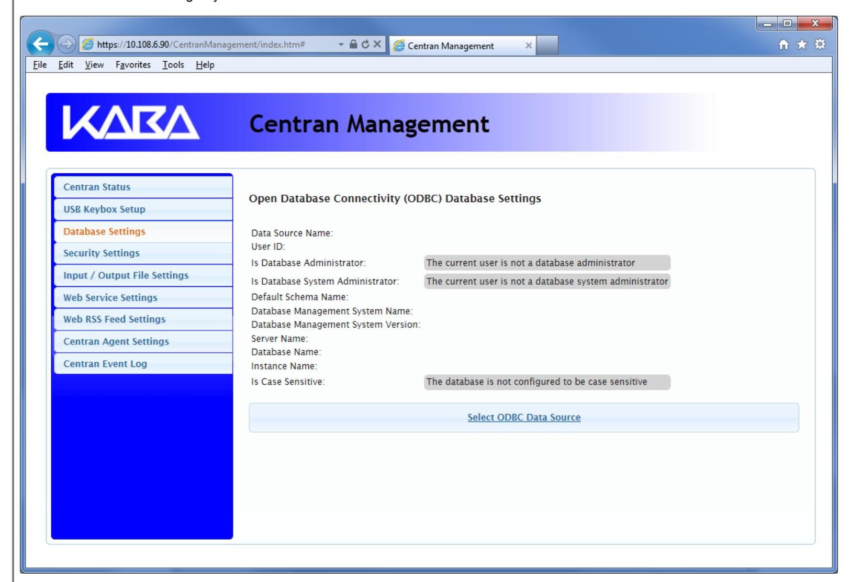Image resolution: width=850 pixels, height=582 pixels.
Task: Go to Security Settings
Action: (143, 253)
